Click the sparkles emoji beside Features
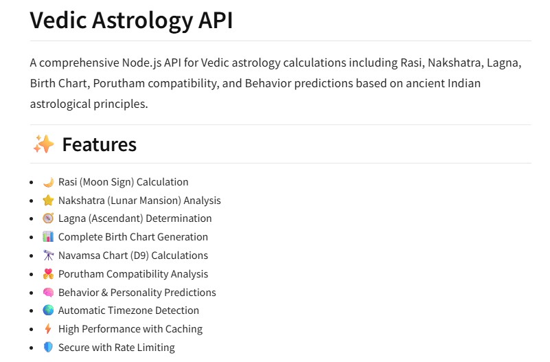 43,145
